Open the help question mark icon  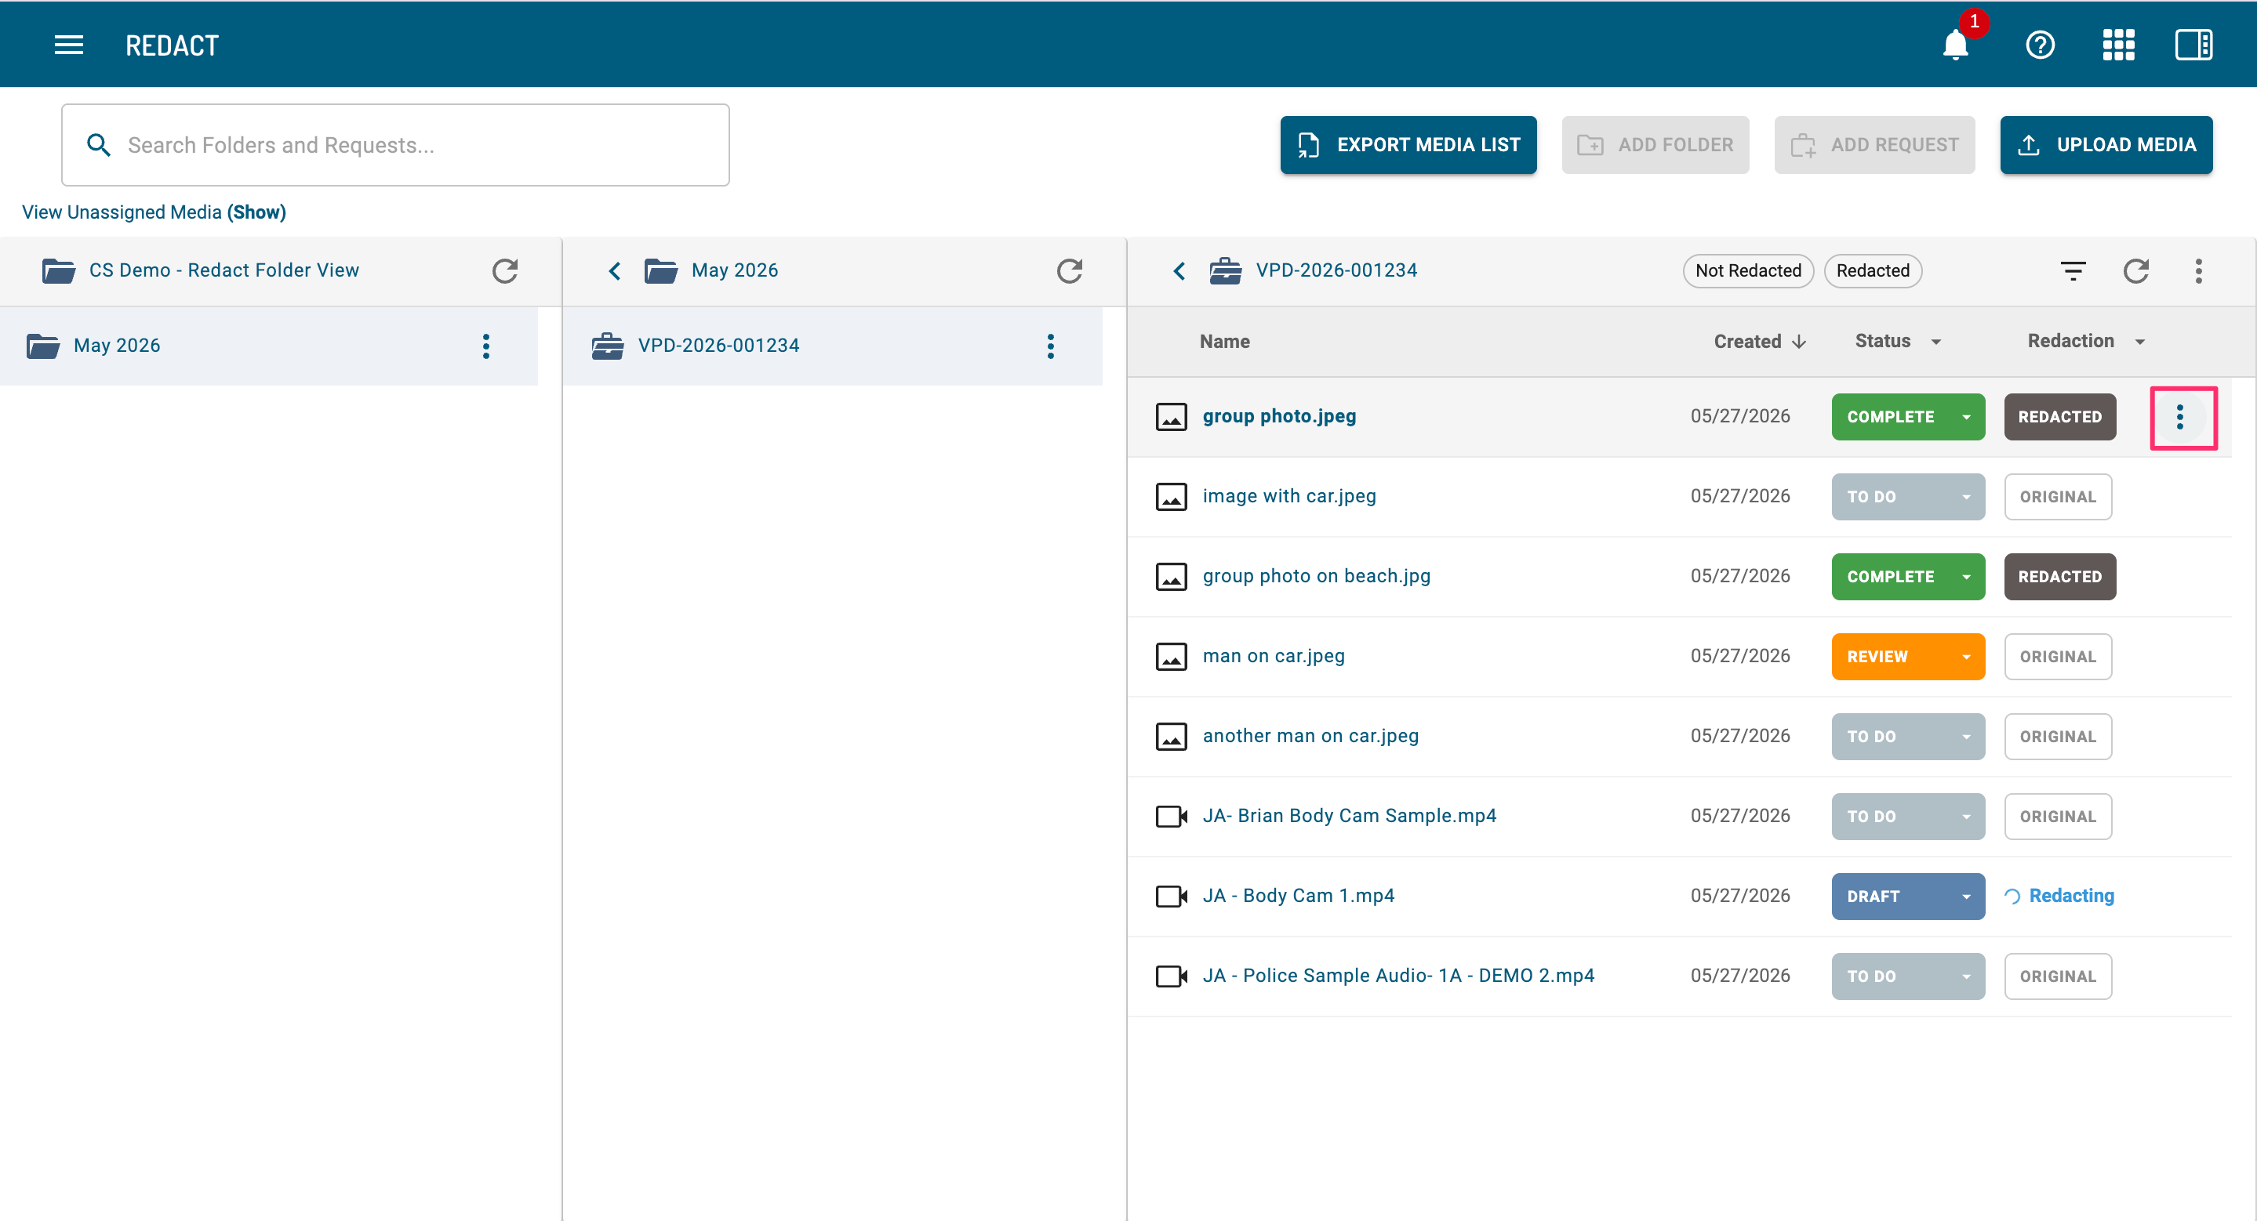click(x=2040, y=45)
